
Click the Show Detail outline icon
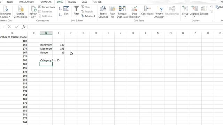[x=211, y=7]
